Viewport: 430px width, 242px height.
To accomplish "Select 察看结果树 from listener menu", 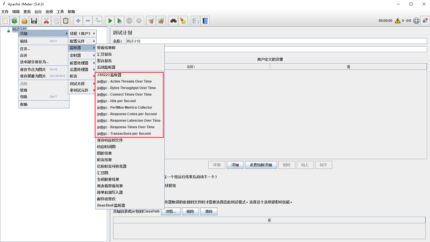I will click(106, 48).
